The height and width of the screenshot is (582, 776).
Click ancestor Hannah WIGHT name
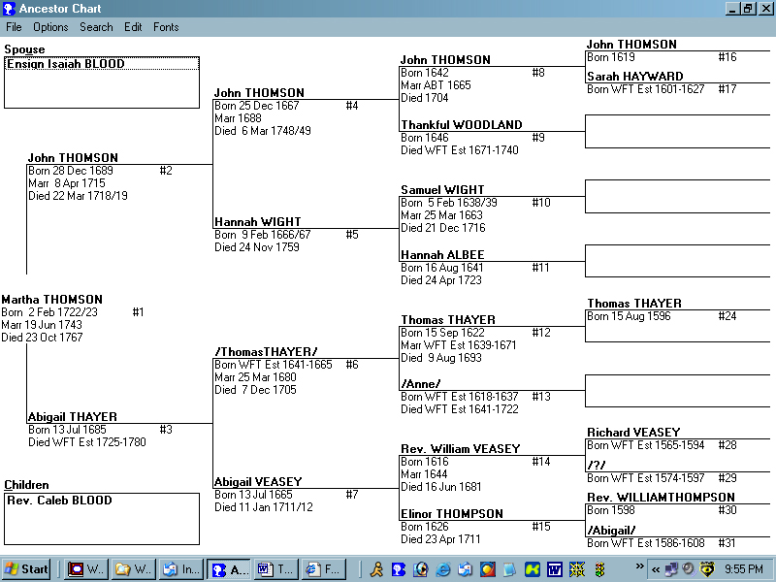pyautogui.click(x=257, y=222)
